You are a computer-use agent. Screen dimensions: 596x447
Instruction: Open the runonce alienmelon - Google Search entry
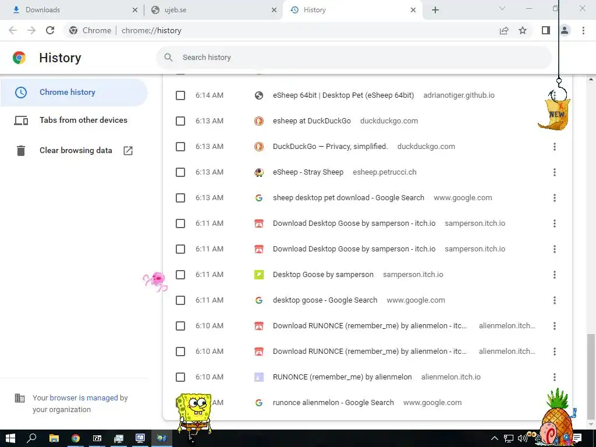[x=334, y=403]
